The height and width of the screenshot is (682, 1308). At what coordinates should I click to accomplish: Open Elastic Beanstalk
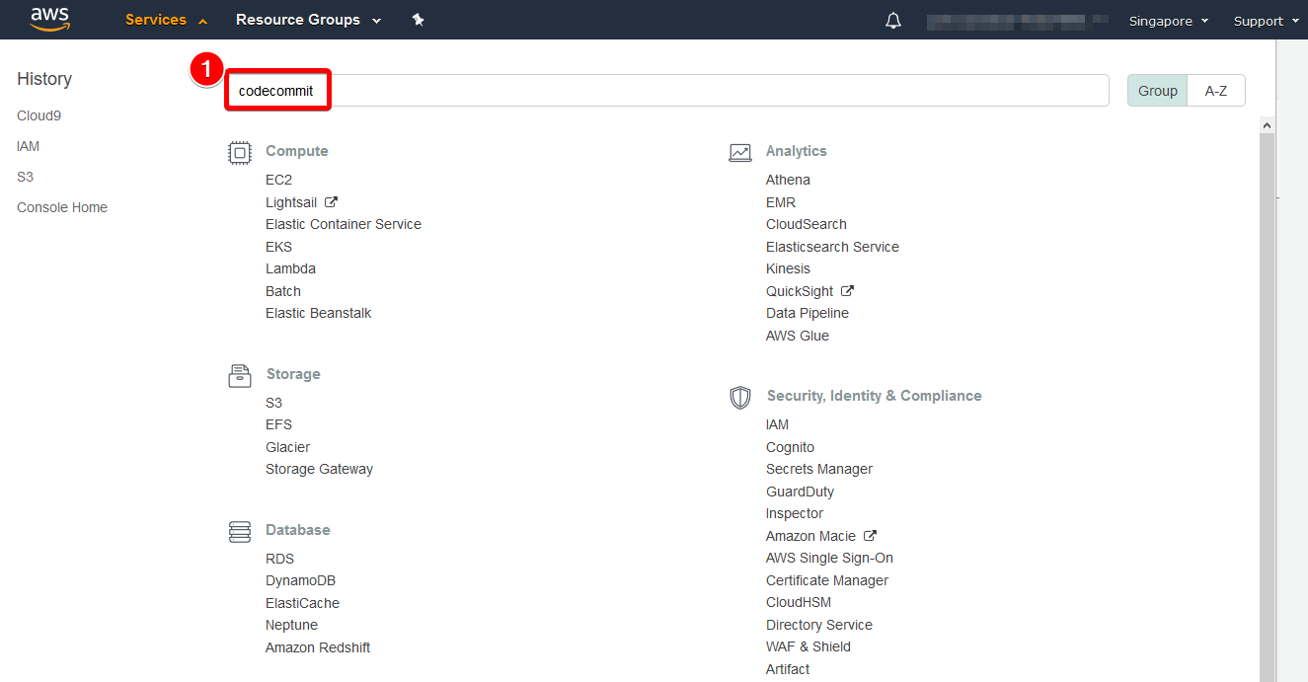319,313
